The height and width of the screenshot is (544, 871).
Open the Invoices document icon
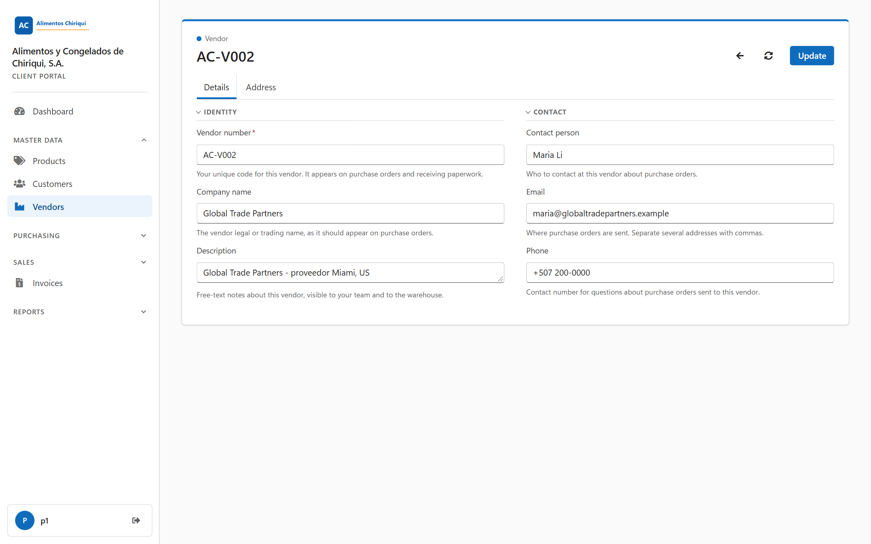point(19,283)
